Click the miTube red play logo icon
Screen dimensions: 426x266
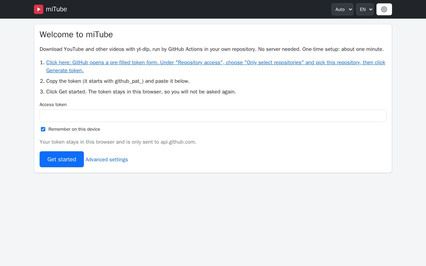tap(39, 9)
